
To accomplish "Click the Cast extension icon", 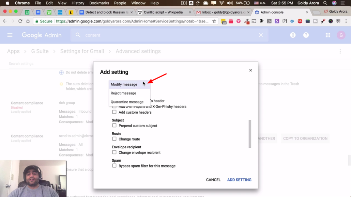I will click(254, 21).
